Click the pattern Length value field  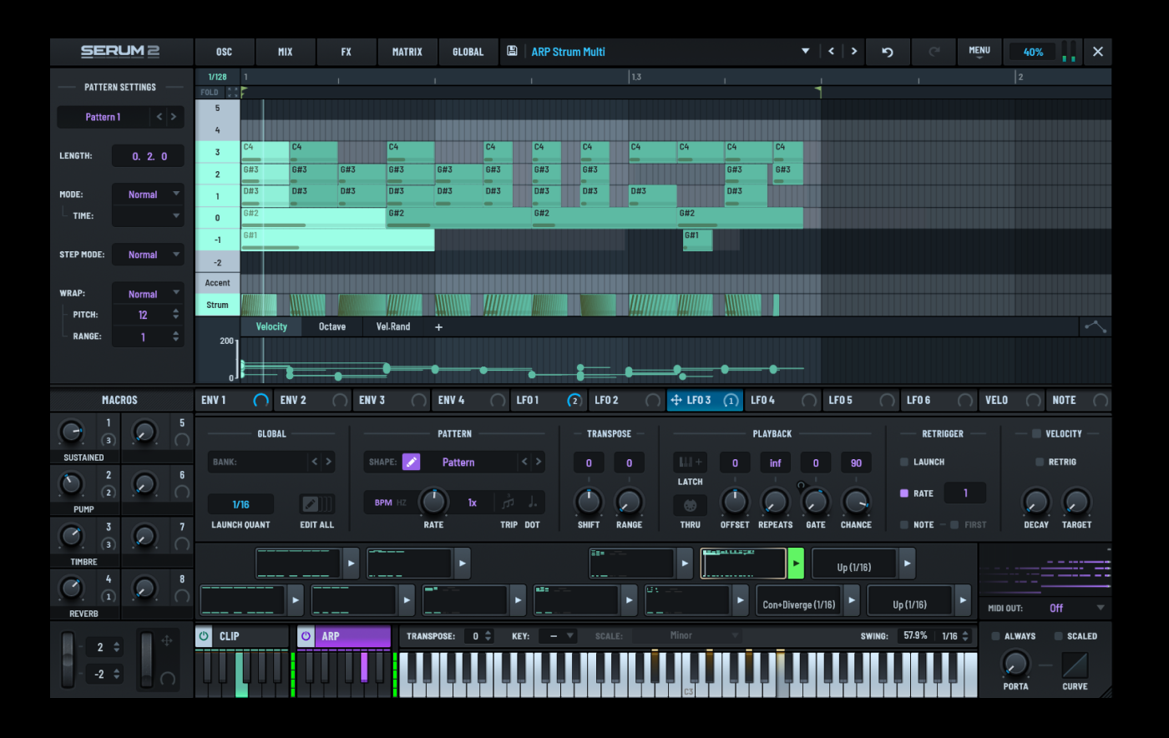(x=148, y=156)
